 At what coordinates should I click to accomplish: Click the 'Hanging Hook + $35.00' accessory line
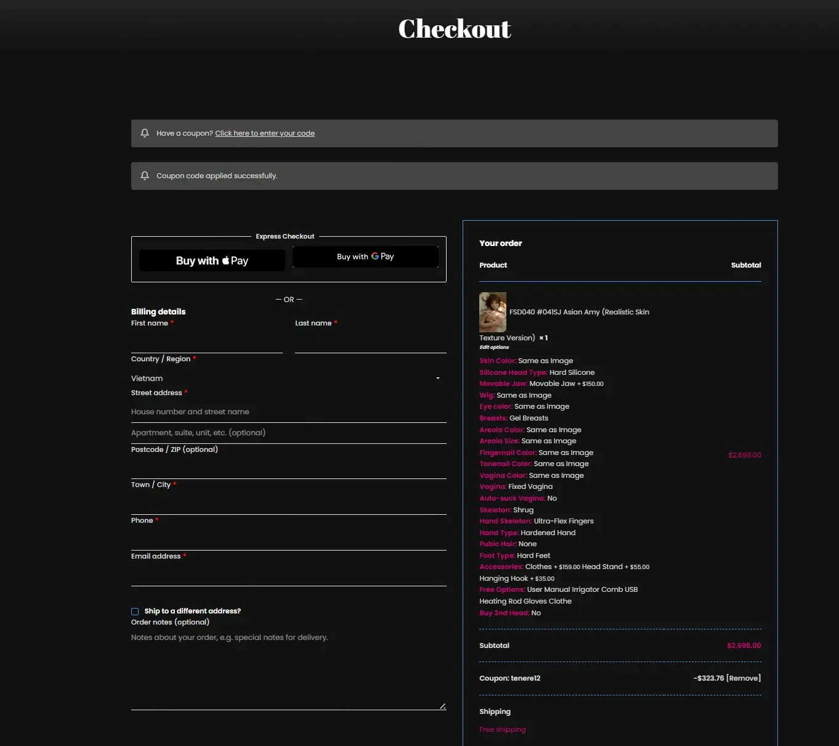click(517, 578)
